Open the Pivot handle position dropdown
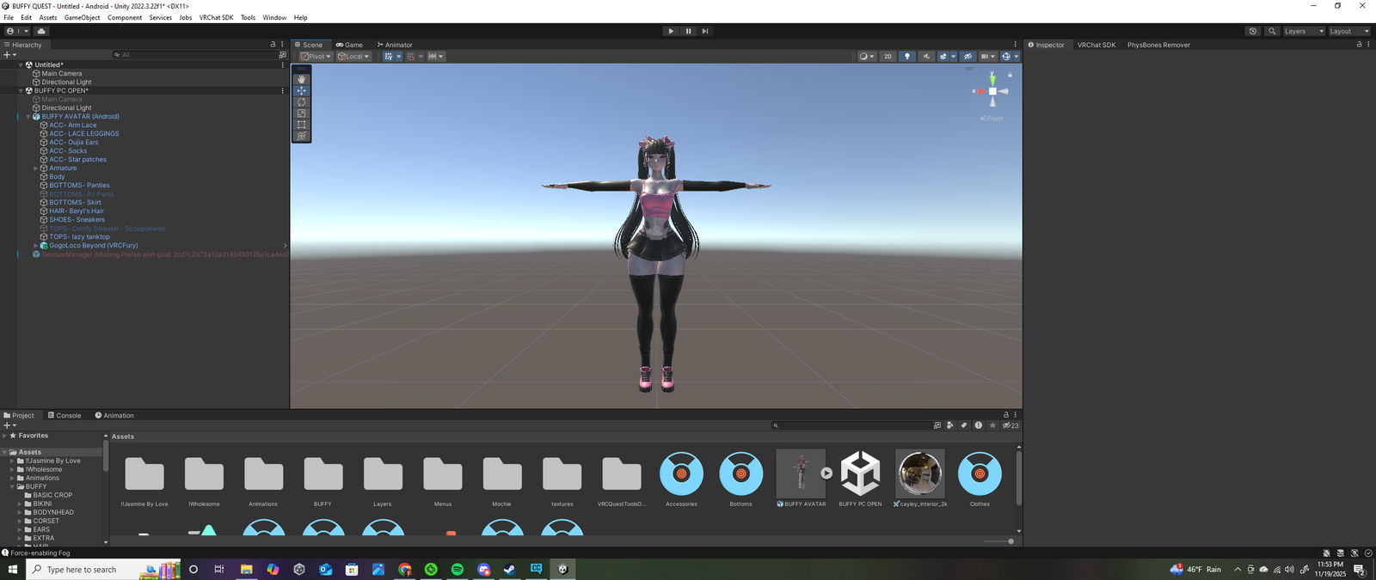 [316, 57]
